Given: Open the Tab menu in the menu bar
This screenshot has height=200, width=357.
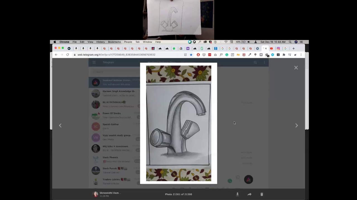Looking at the screenshot, I should tap(138, 42).
